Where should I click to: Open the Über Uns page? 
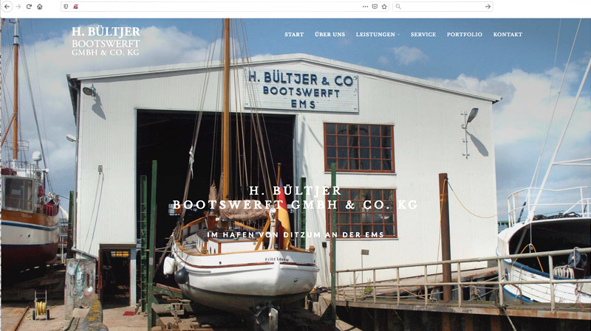tap(329, 34)
